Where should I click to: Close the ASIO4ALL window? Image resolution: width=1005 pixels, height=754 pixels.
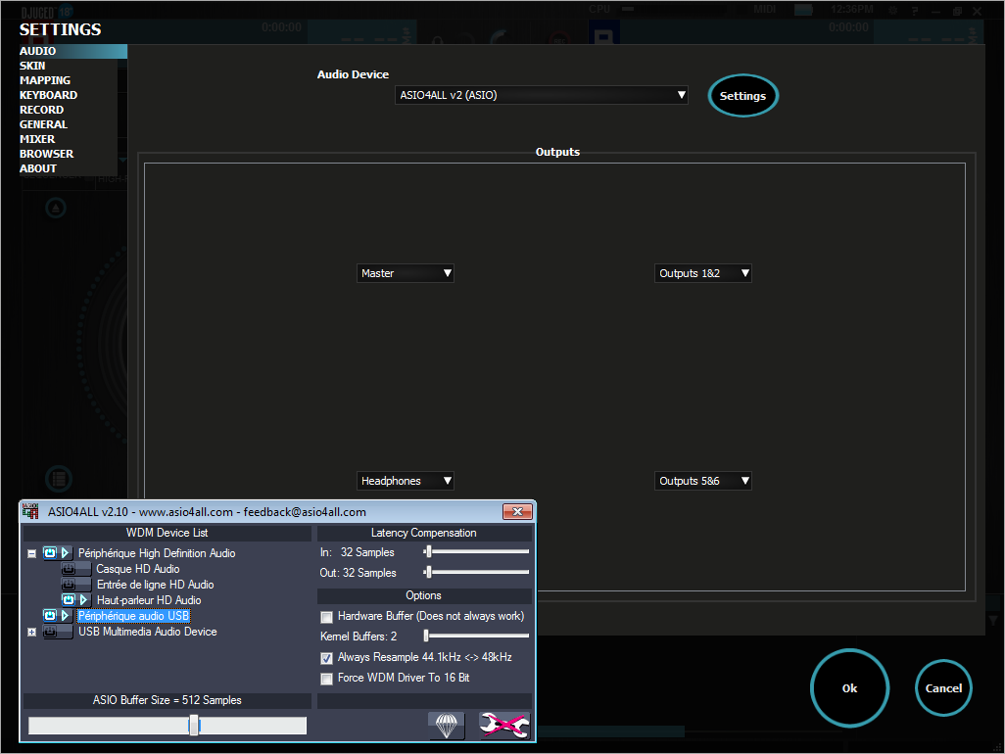pyautogui.click(x=517, y=511)
